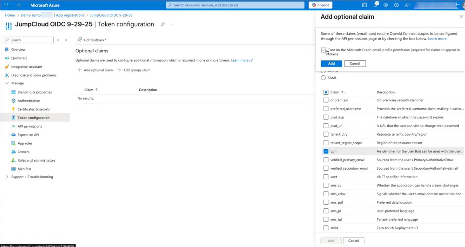Click the blue Add button
Viewport: 465px width, 247px height.
click(331, 63)
